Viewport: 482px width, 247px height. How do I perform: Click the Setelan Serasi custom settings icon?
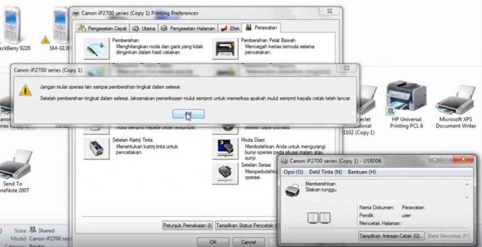click(x=225, y=174)
